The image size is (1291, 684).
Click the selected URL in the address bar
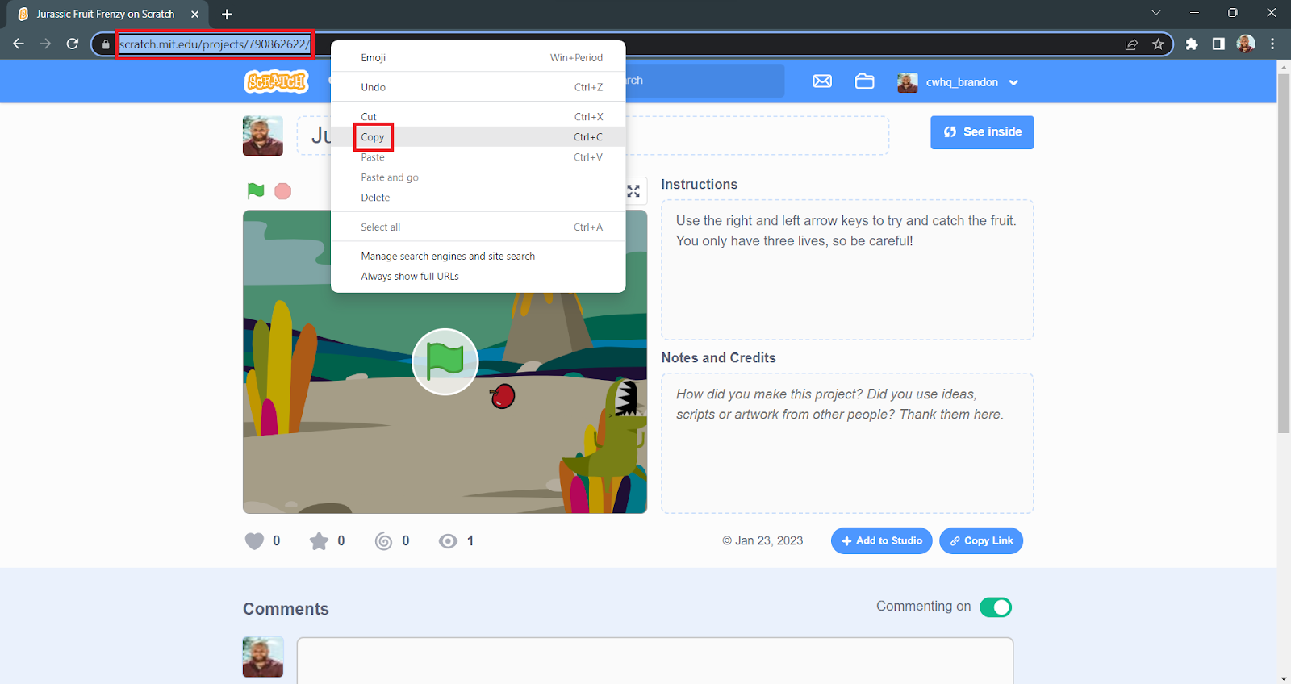pos(214,44)
